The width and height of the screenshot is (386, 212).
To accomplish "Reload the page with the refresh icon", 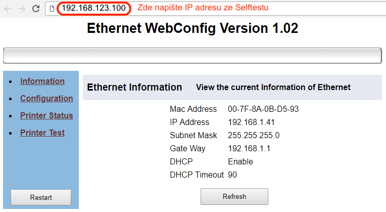I will pos(35,9).
